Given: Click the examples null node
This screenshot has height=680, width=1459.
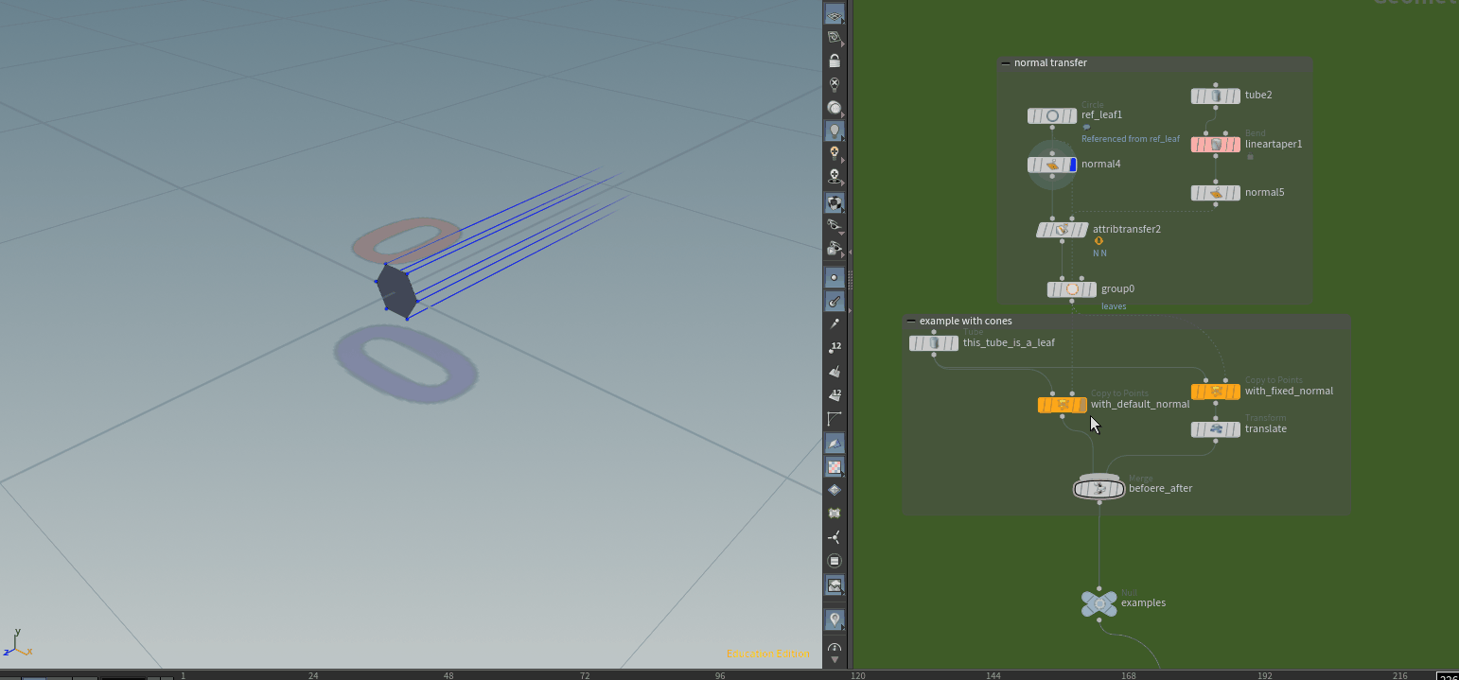Looking at the screenshot, I should click(x=1099, y=603).
